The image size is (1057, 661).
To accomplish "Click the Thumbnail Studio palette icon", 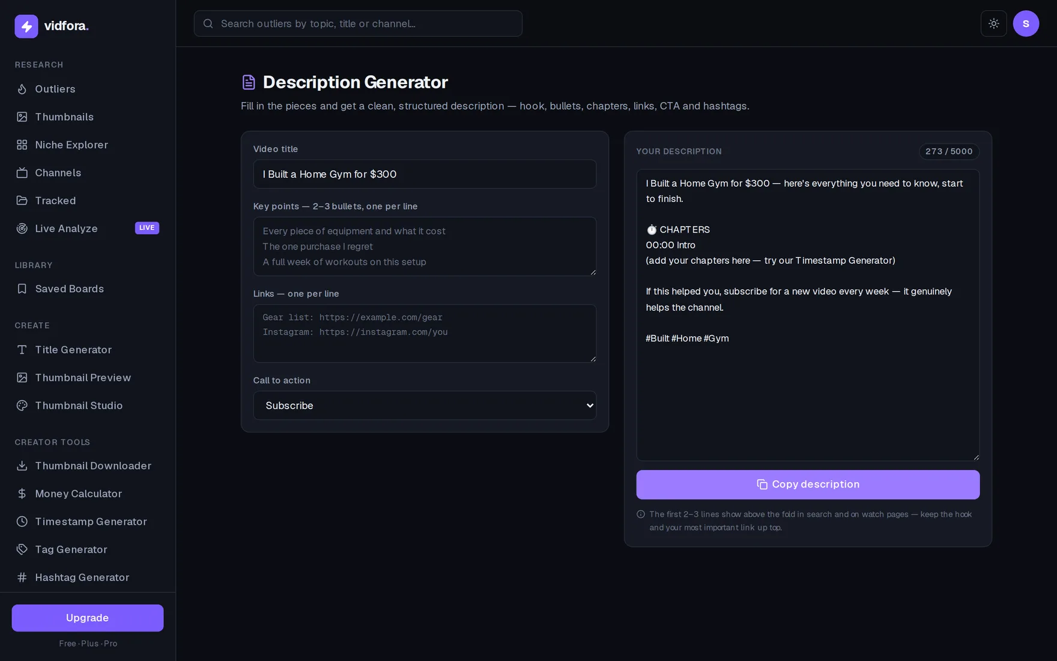I will coord(22,406).
